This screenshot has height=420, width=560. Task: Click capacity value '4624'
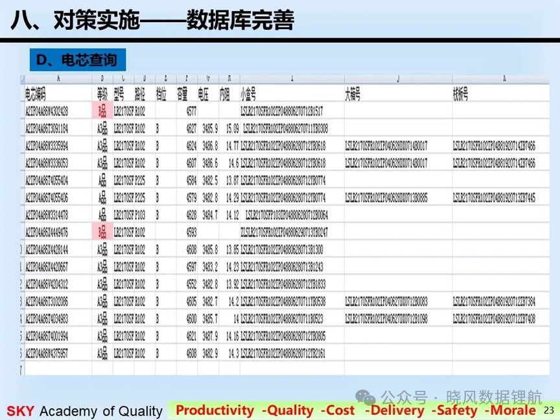(x=191, y=146)
